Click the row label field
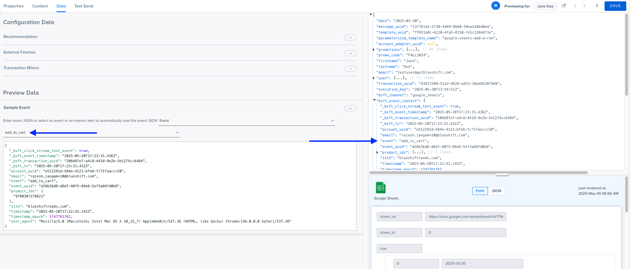The image size is (630, 269). click(399, 248)
